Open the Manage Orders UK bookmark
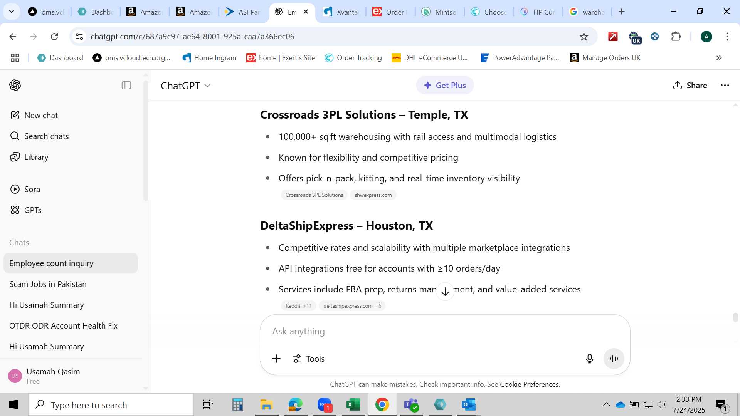Image resolution: width=740 pixels, height=416 pixels. coord(605,58)
